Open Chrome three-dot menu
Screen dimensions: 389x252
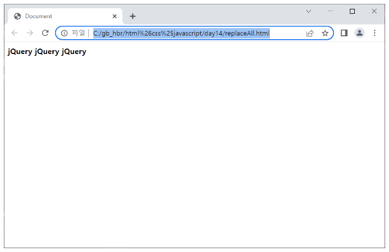(x=375, y=33)
